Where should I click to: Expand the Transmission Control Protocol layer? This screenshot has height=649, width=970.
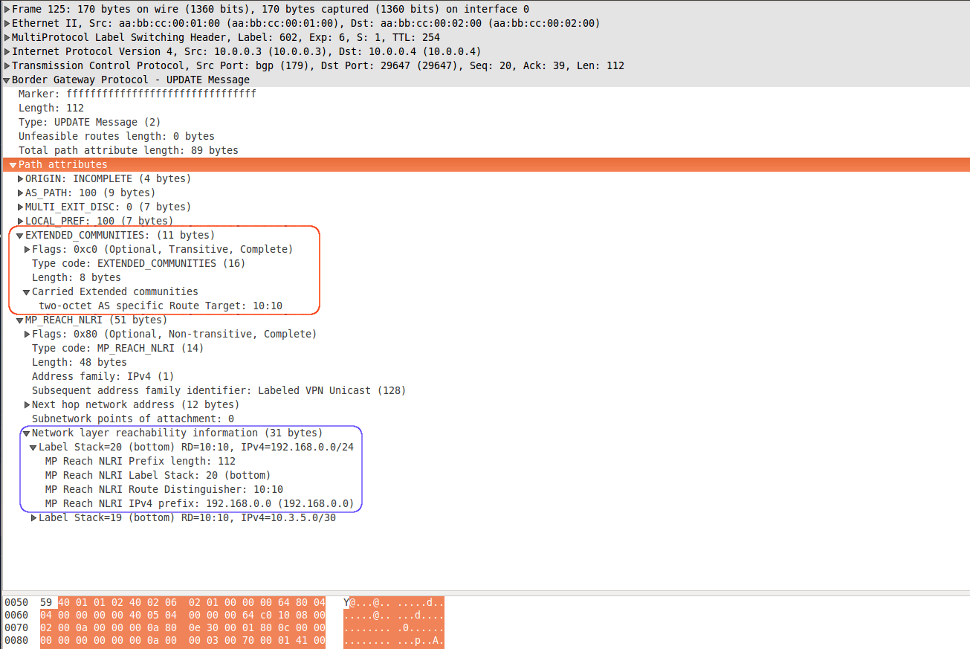pyautogui.click(x=6, y=65)
